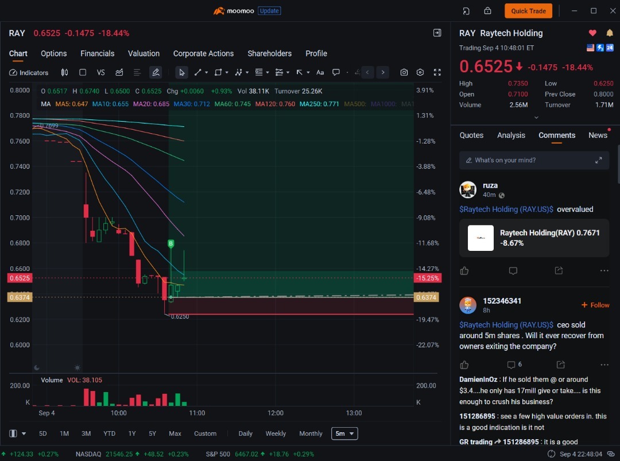The image size is (620, 461).
Task: Enter fullscreen chart mode
Action: [437, 72]
